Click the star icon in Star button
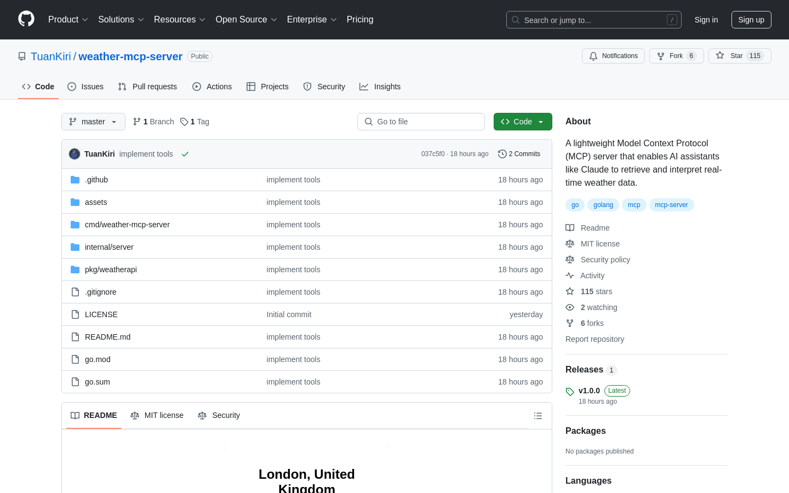789x493 pixels. (720, 56)
